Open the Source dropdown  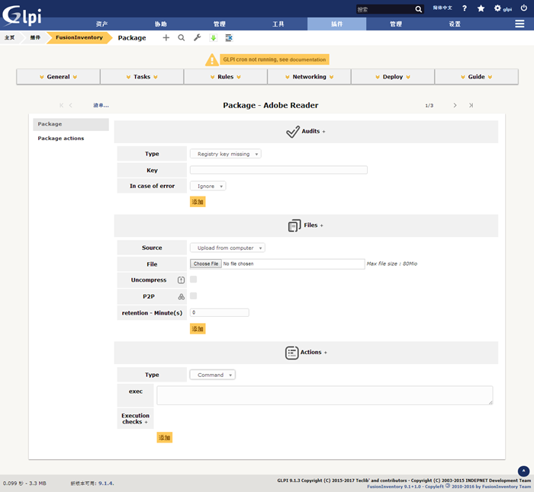(x=227, y=248)
